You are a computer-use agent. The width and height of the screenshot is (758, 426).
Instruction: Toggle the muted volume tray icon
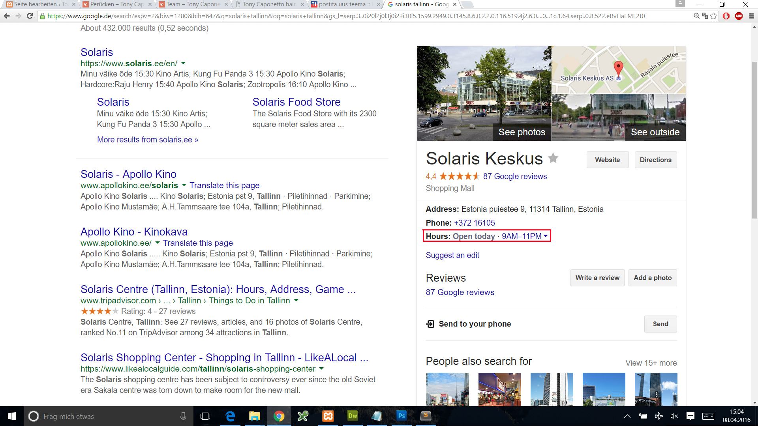click(674, 416)
